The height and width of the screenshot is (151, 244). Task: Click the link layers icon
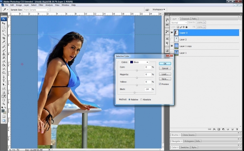[x=209, y=129]
